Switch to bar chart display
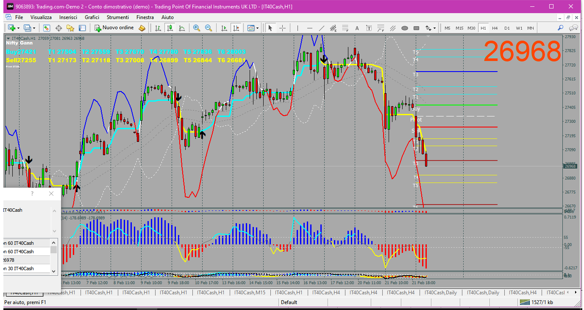Image resolution: width=584 pixels, height=310 pixels. (x=158, y=28)
